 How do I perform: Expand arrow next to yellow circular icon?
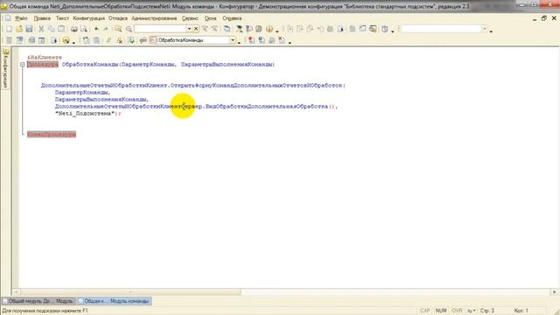coord(73,43)
